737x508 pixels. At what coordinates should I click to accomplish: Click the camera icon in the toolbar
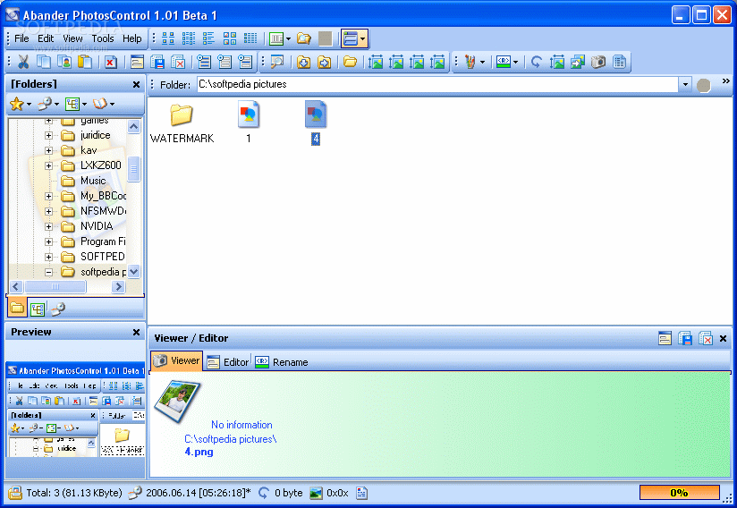click(598, 62)
